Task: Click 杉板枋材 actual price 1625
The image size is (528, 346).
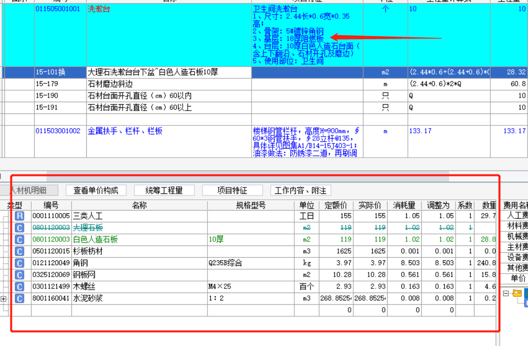Action: tap(370, 251)
